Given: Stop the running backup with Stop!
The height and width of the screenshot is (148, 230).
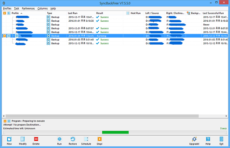Looking at the screenshot, I should click(99, 141).
